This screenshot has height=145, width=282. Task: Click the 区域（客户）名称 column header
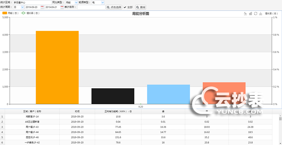point(32,111)
